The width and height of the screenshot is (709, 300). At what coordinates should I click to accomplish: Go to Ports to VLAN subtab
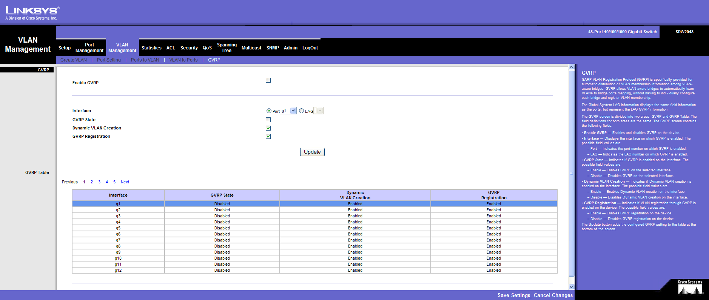145,60
